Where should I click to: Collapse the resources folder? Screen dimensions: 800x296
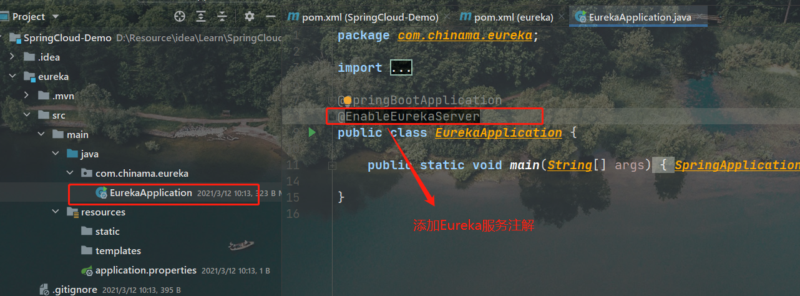click(56, 212)
